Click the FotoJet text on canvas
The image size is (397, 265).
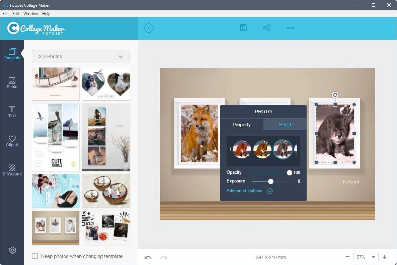coord(351,181)
